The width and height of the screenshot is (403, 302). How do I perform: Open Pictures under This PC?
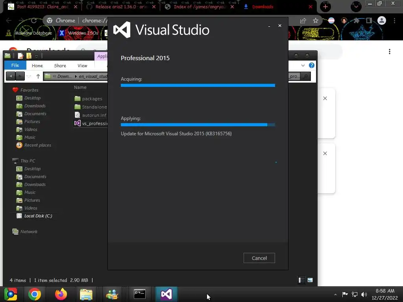coord(28,200)
